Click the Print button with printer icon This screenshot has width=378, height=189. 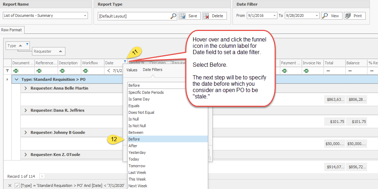point(354,16)
